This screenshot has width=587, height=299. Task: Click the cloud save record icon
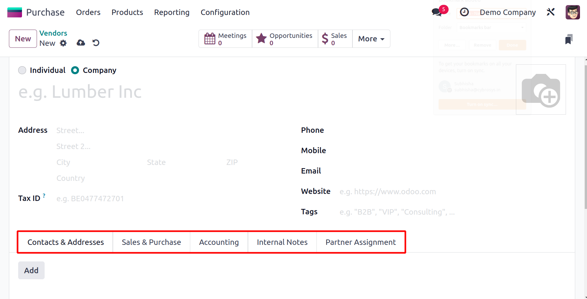click(x=81, y=43)
